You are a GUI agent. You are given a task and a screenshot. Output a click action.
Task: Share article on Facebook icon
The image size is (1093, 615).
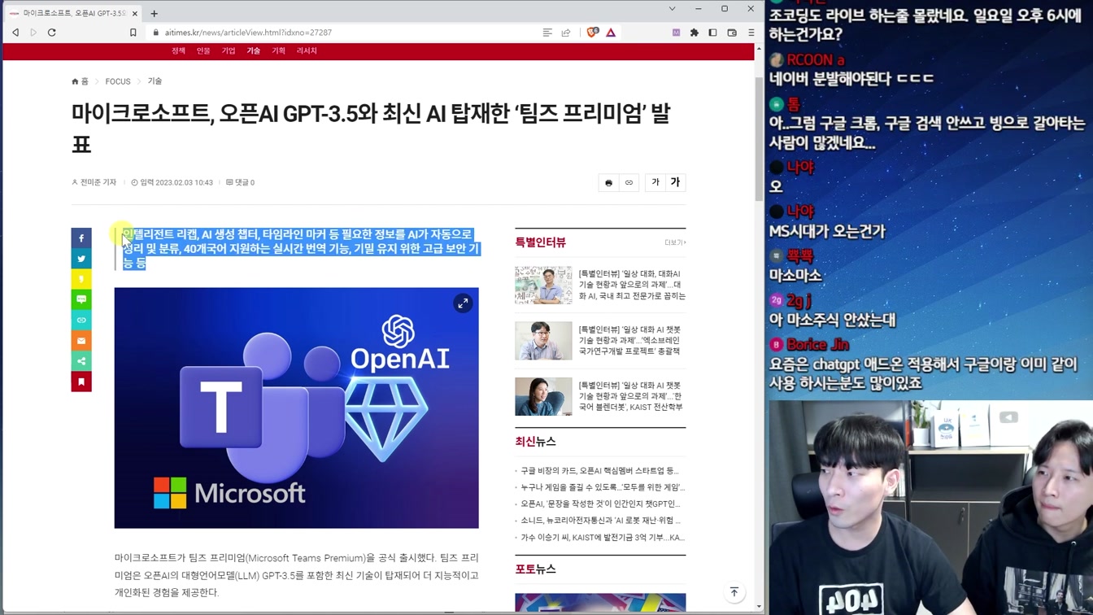tap(81, 238)
